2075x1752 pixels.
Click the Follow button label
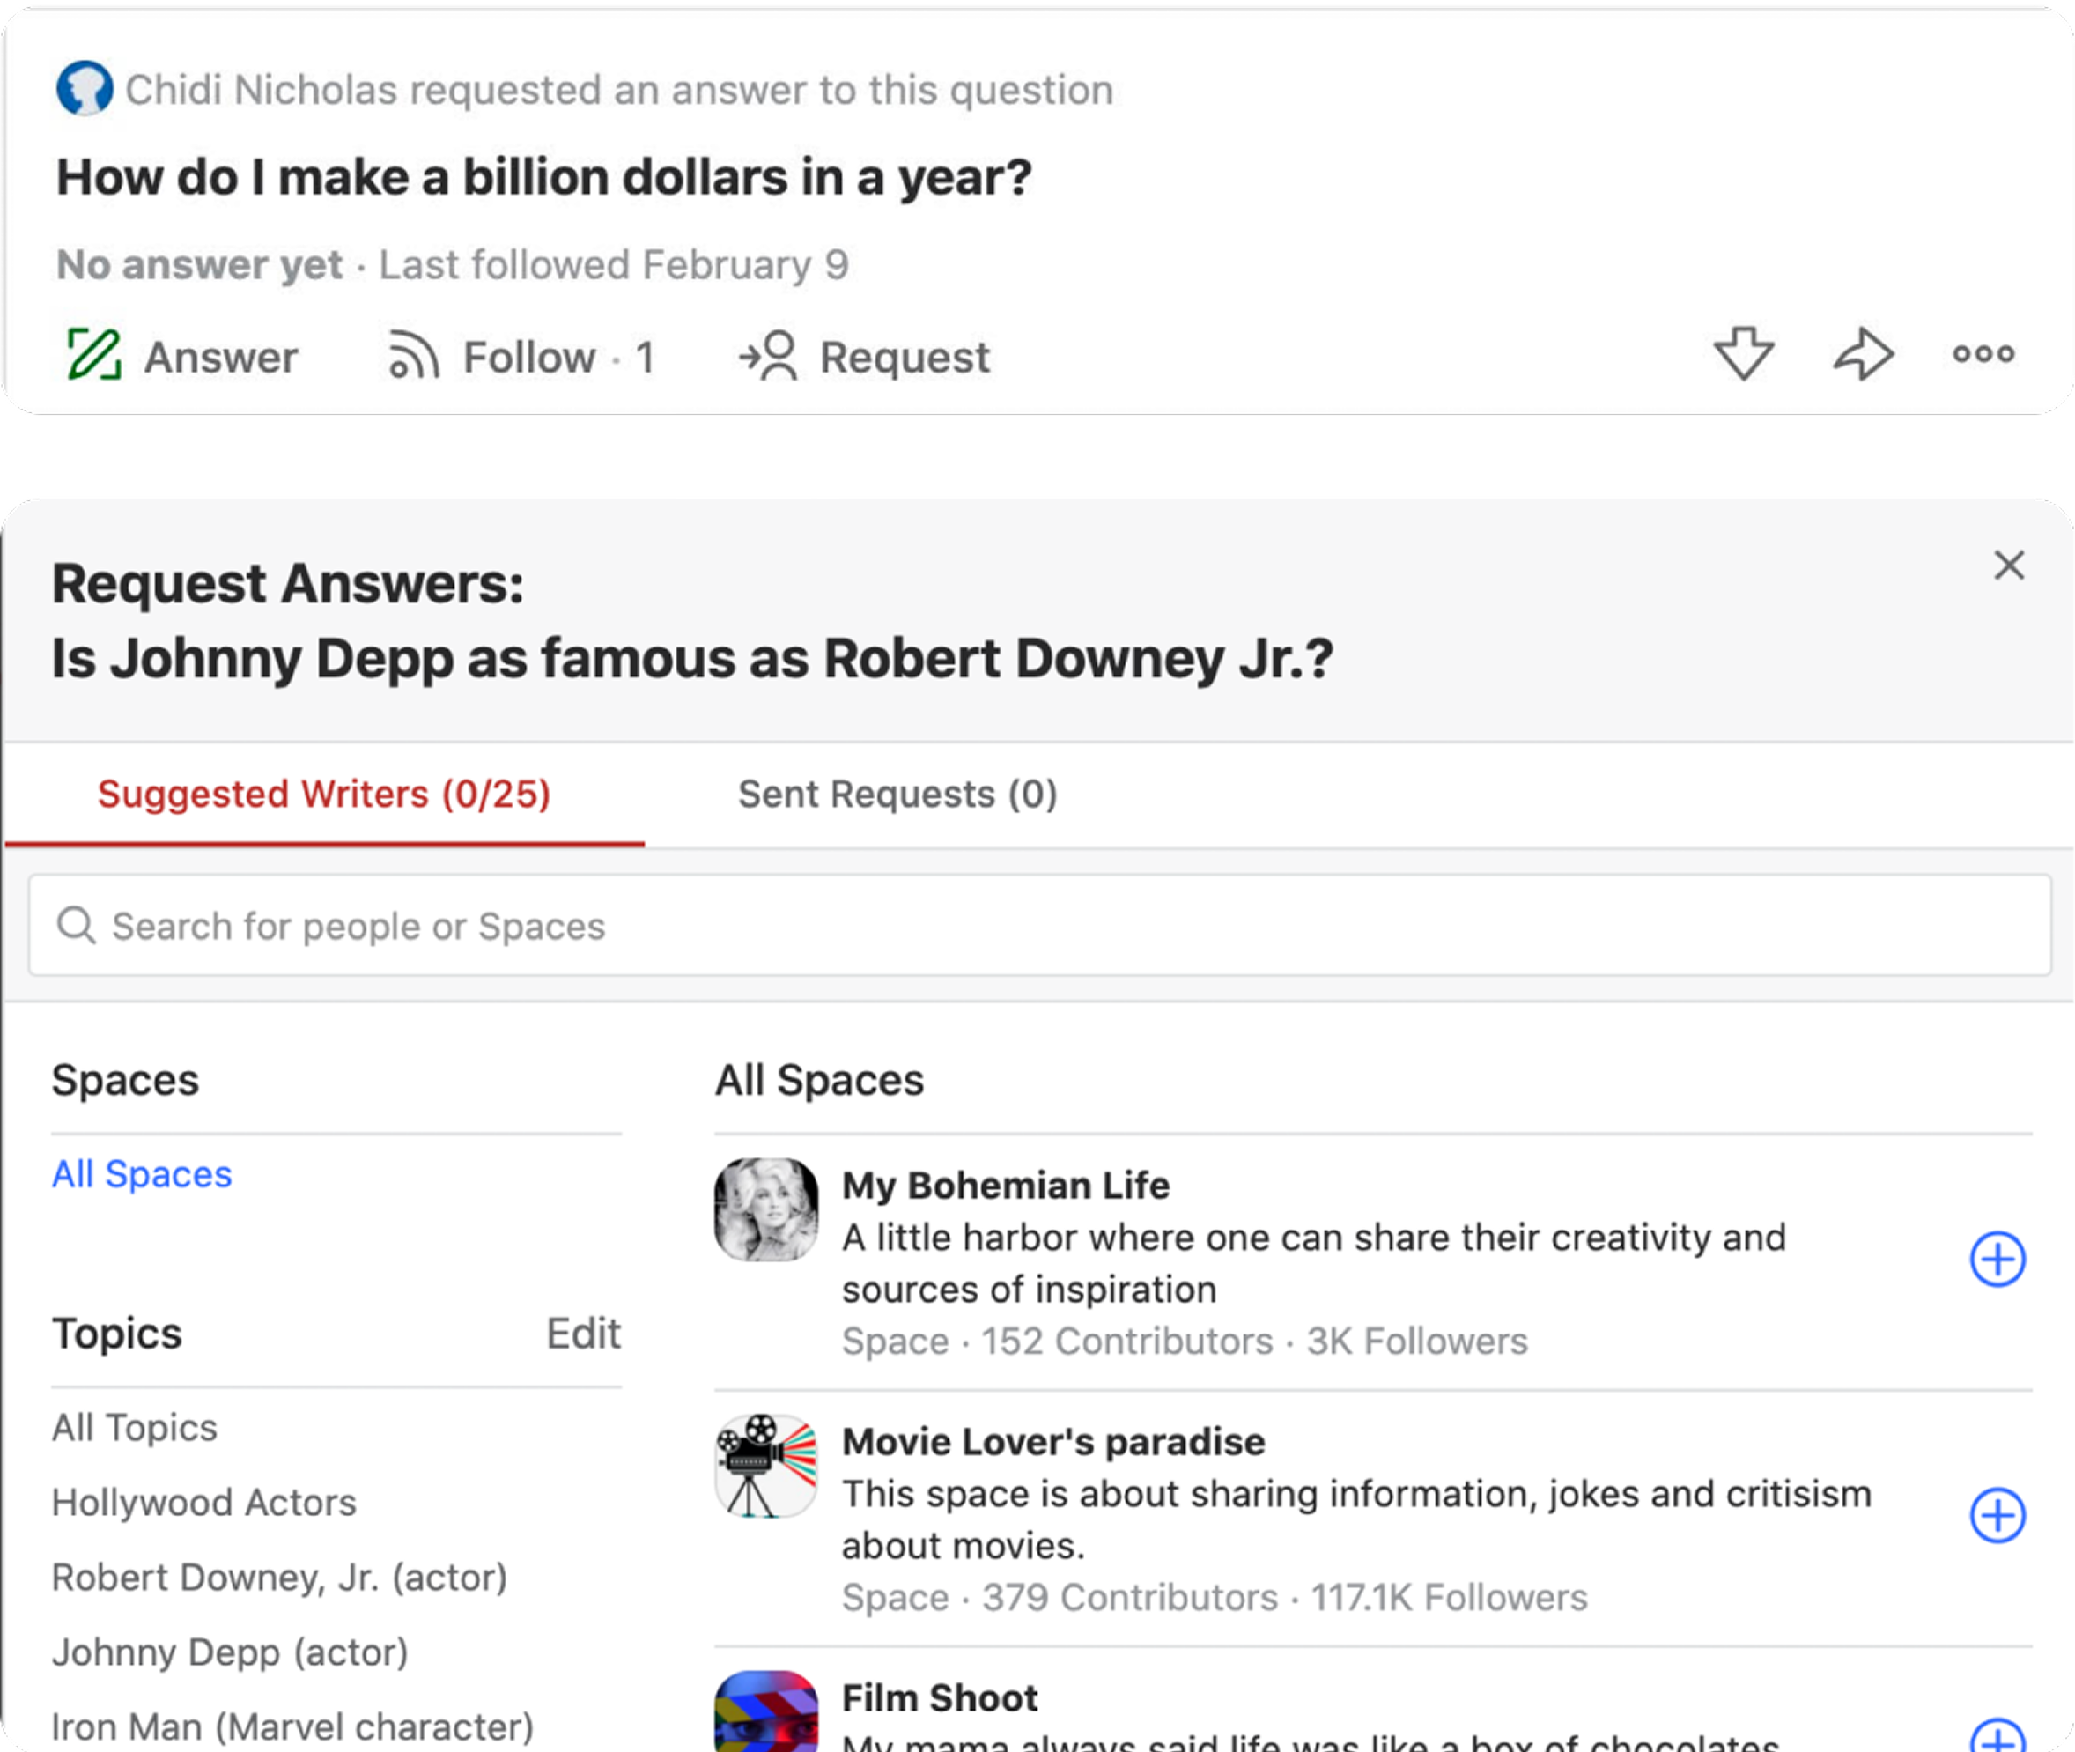pyautogui.click(x=529, y=357)
